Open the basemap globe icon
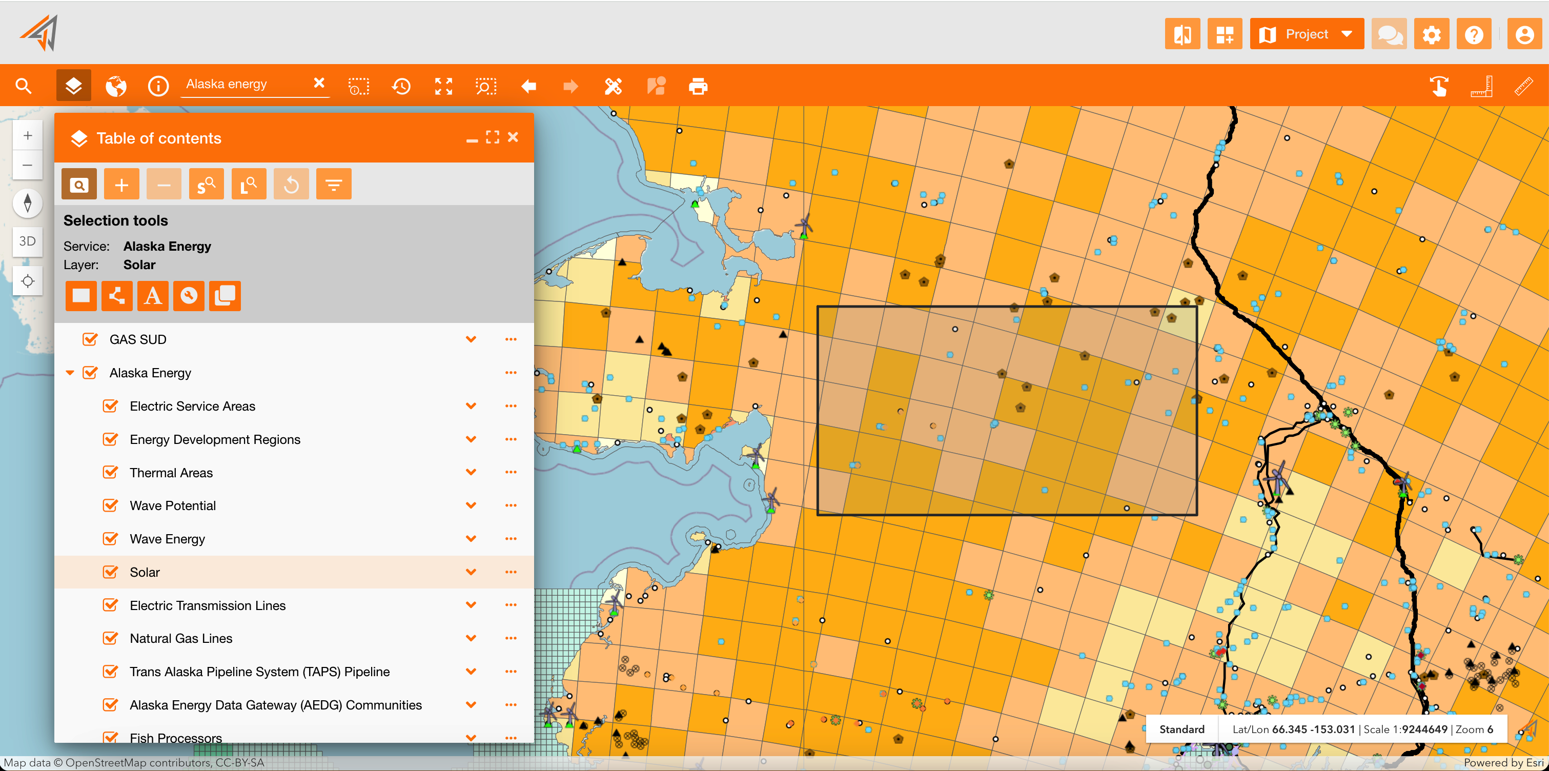The width and height of the screenshot is (1549, 771). [116, 86]
